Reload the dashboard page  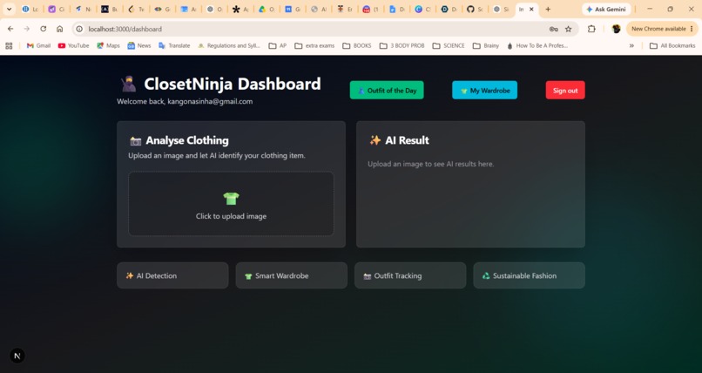tap(43, 29)
